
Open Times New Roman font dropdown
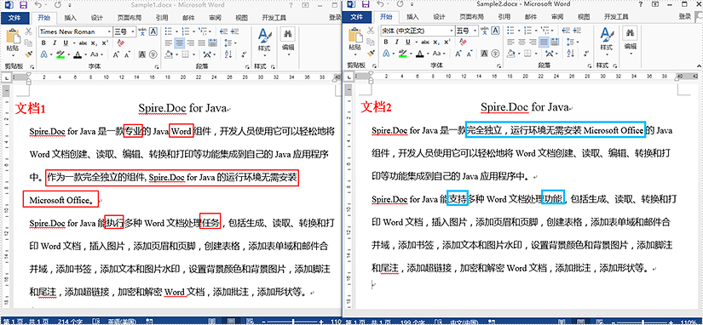tap(109, 31)
